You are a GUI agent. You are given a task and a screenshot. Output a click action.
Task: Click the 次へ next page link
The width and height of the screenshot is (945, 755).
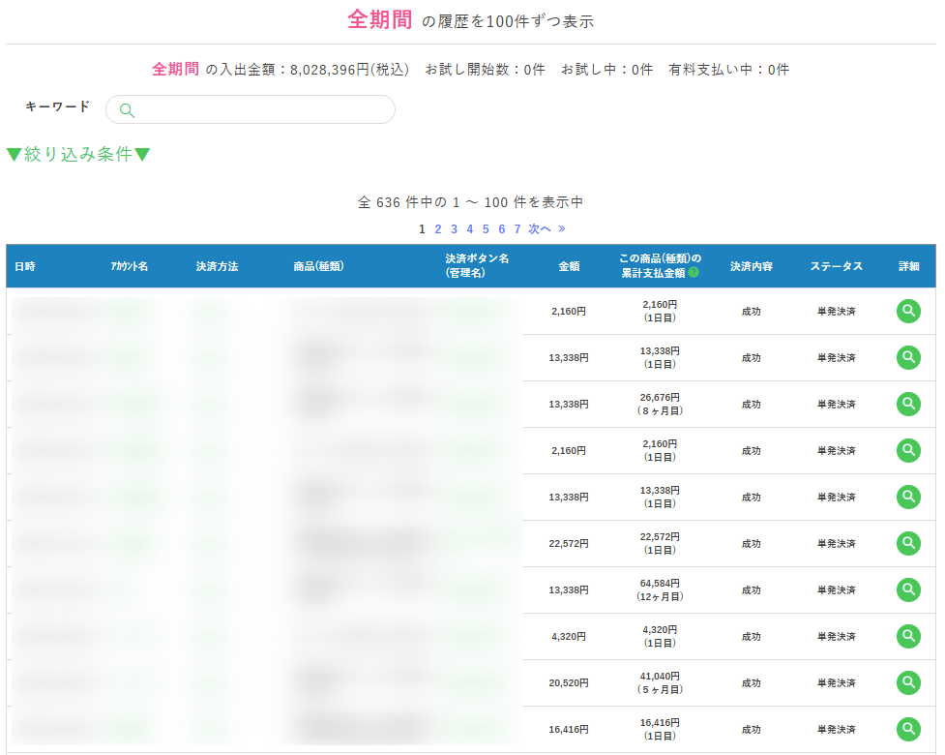tap(540, 229)
